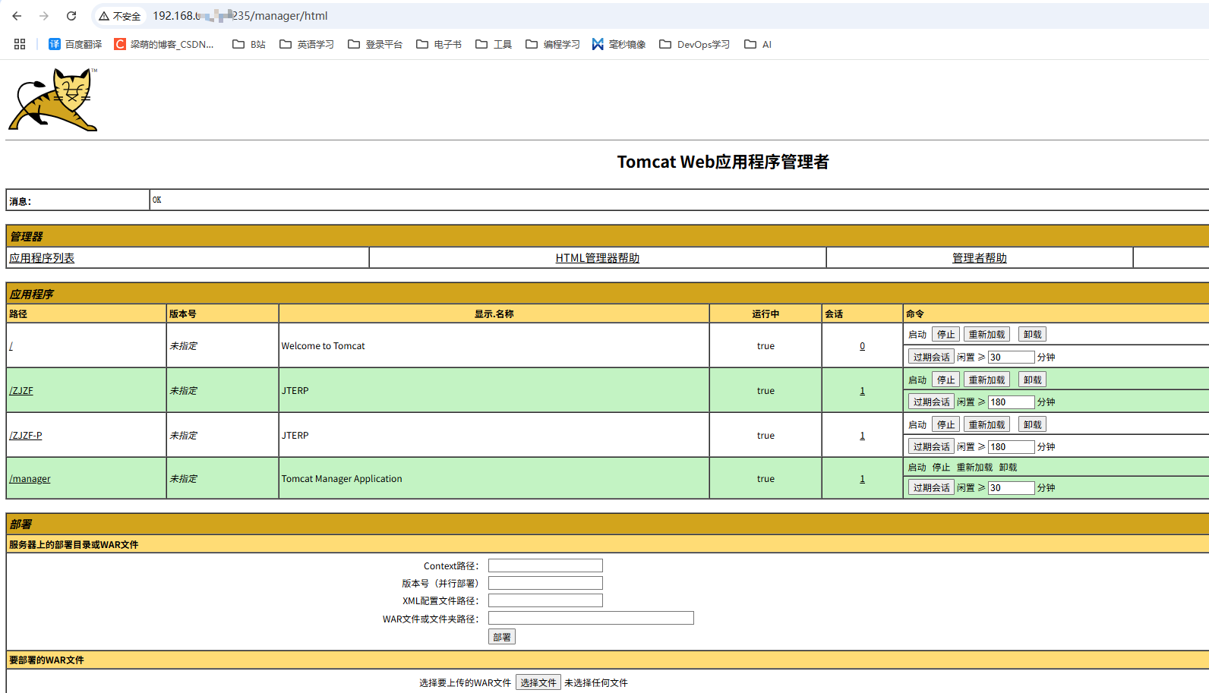Reload the page with the refresh icon
The width and height of the screenshot is (1209, 693).
click(71, 16)
